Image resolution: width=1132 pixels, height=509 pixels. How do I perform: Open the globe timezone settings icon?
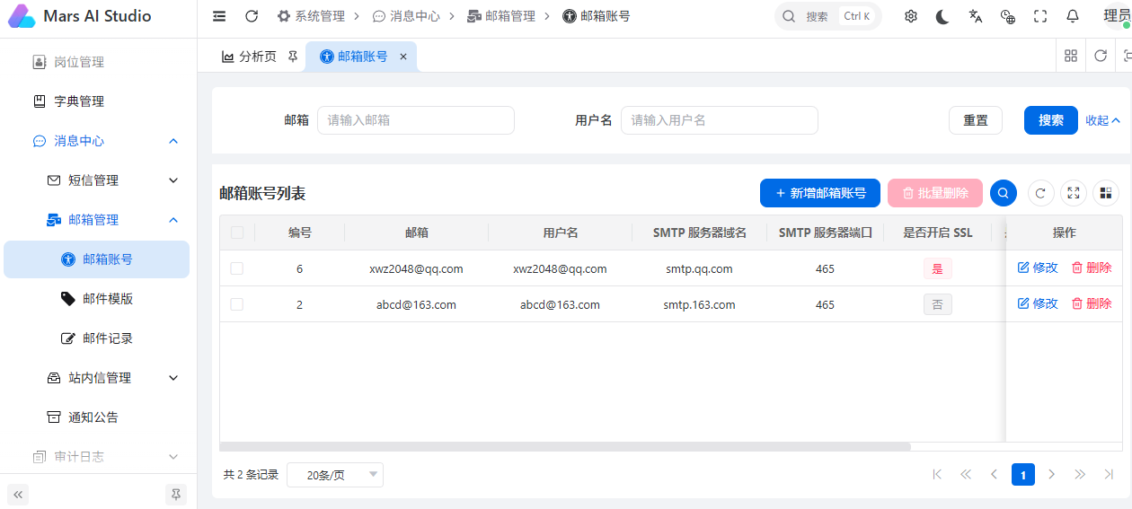click(1008, 16)
